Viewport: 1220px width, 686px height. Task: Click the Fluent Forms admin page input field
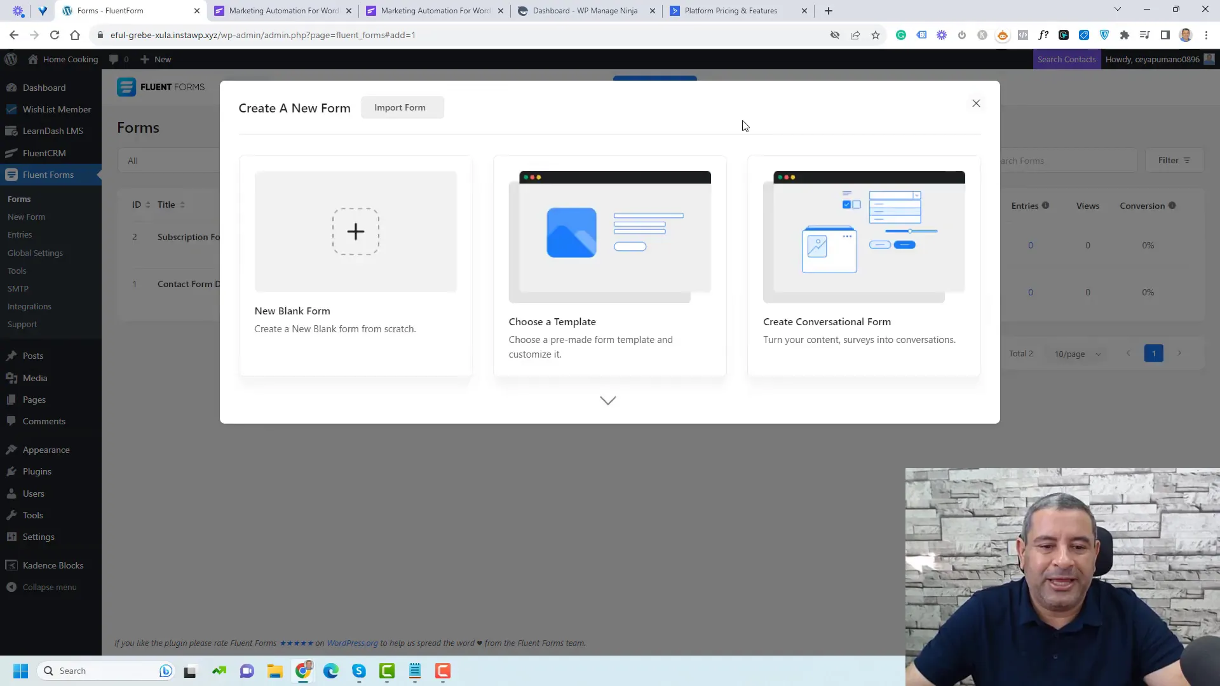pos(1065,161)
